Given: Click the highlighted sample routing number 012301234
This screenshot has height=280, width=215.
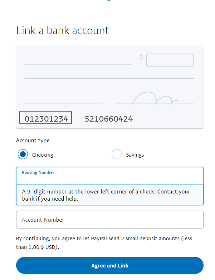Looking at the screenshot, I should click(x=45, y=118).
